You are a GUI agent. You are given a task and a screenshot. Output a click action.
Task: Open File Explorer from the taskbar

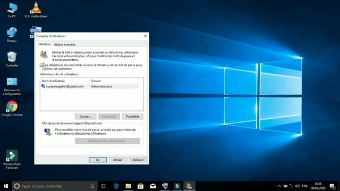click(x=129, y=186)
